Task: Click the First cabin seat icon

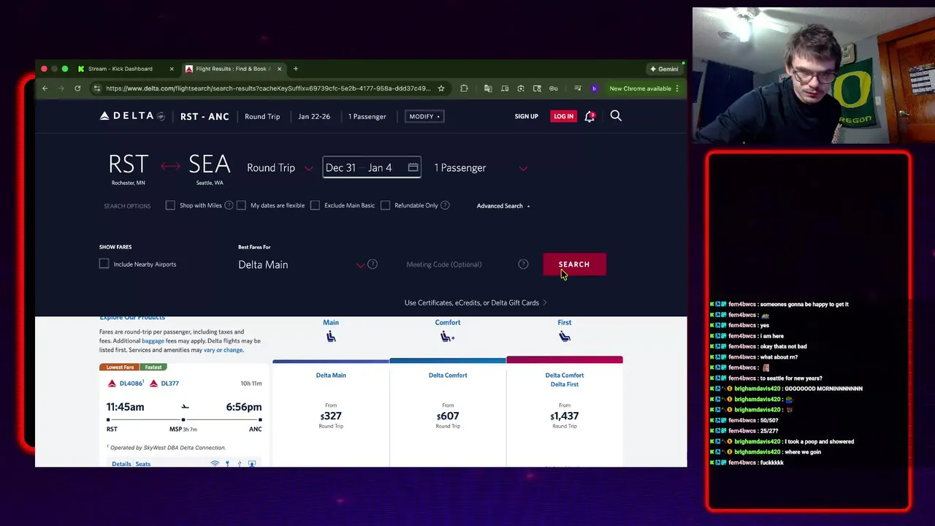Action: pyautogui.click(x=565, y=336)
